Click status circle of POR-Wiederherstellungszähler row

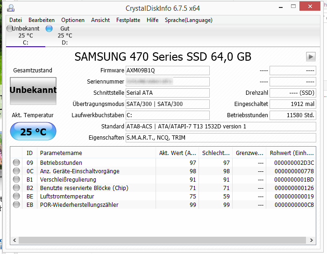point(16,205)
